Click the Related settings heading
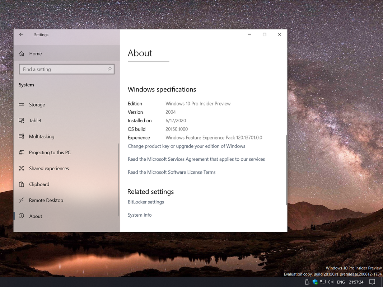383x287 pixels. [x=150, y=192]
